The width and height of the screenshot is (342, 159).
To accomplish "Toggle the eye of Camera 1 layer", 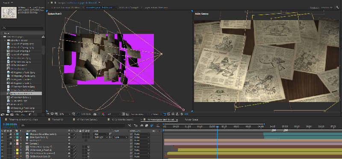I will [2, 144].
